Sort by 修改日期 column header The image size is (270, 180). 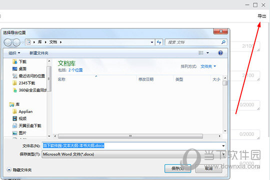pos(146,79)
